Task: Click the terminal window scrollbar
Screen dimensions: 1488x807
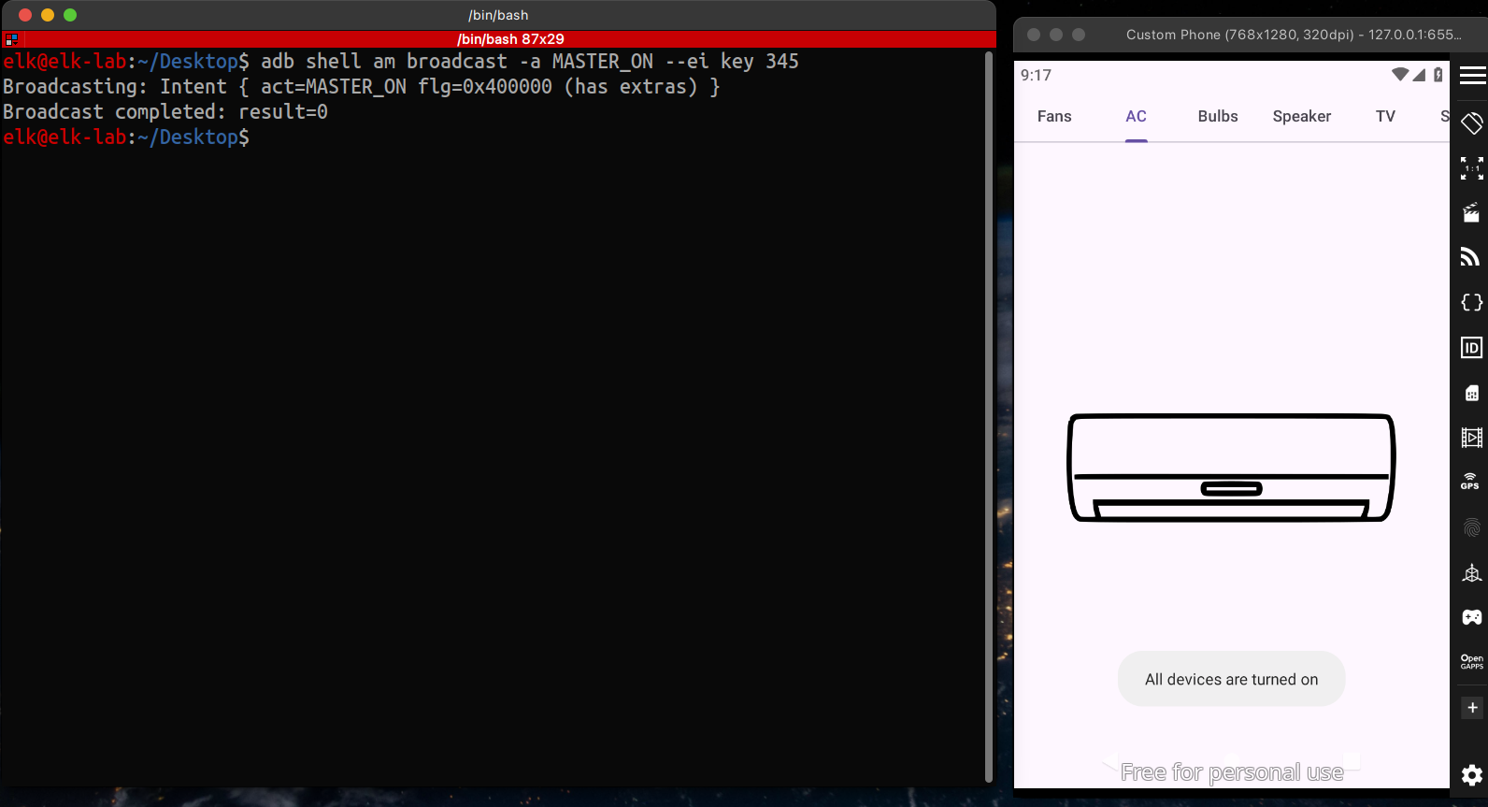Action: [989, 416]
